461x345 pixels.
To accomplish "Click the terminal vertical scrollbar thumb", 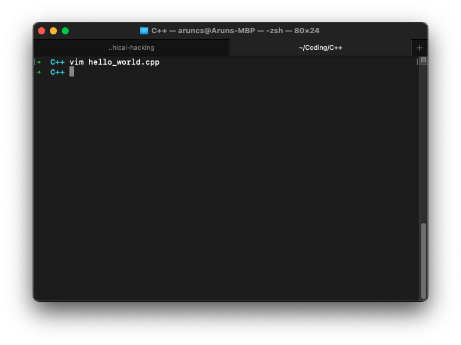I will [424, 261].
